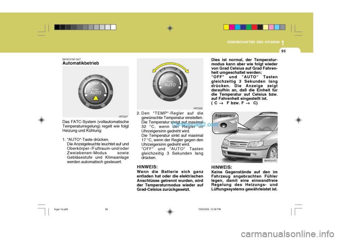Click the B970C01FC image caption
Screen dimensions: 340x240
click(x=270, y=161)
